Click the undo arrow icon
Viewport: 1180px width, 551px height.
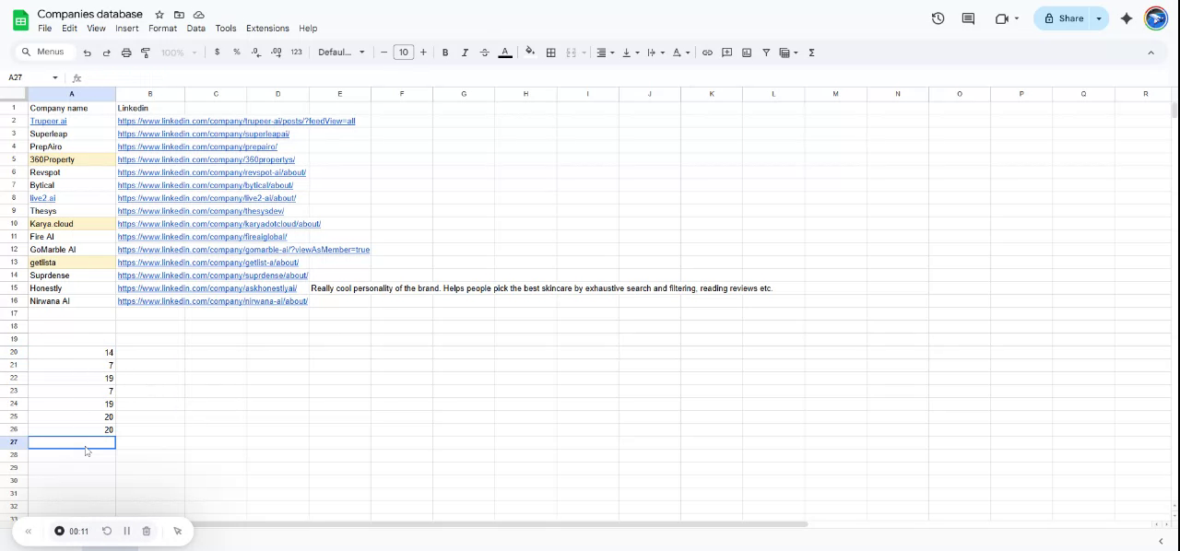click(x=88, y=53)
